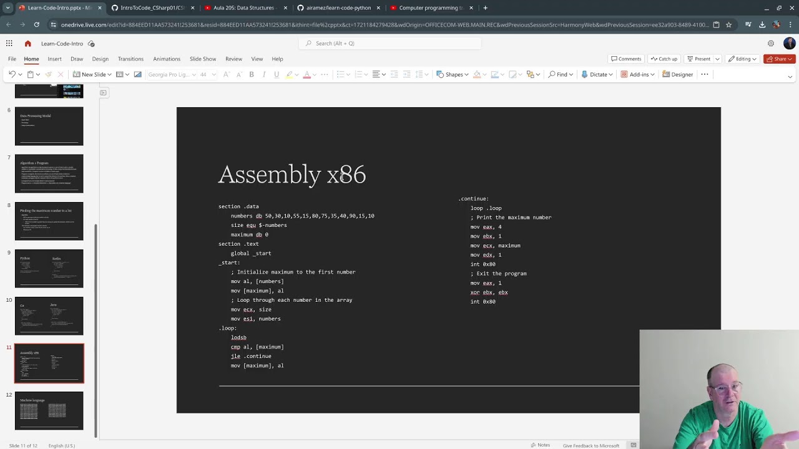Click the Format Painter brush icon

tap(48, 74)
